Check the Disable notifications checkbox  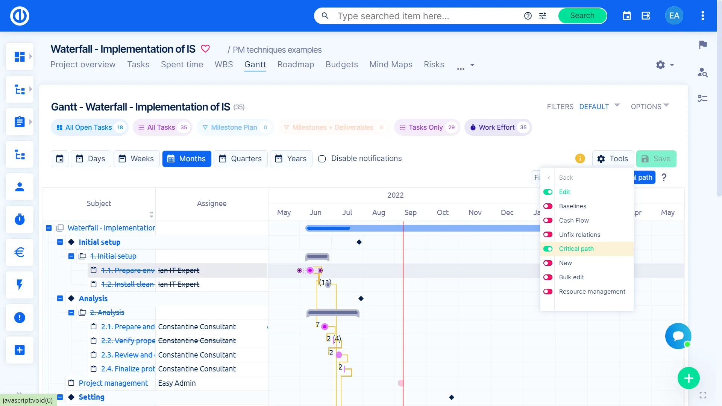coord(322,159)
